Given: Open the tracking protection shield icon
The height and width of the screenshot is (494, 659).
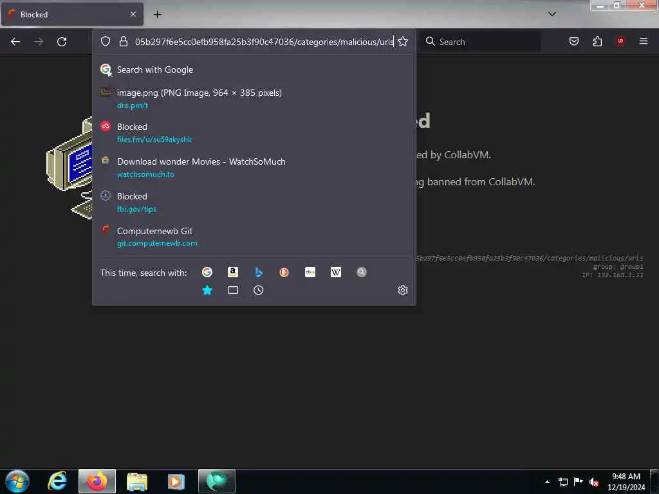Looking at the screenshot, I should (106, 41).
